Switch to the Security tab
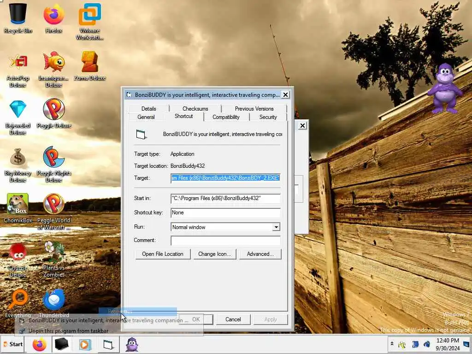Viewport: 472px width, 354px height. 268,117
